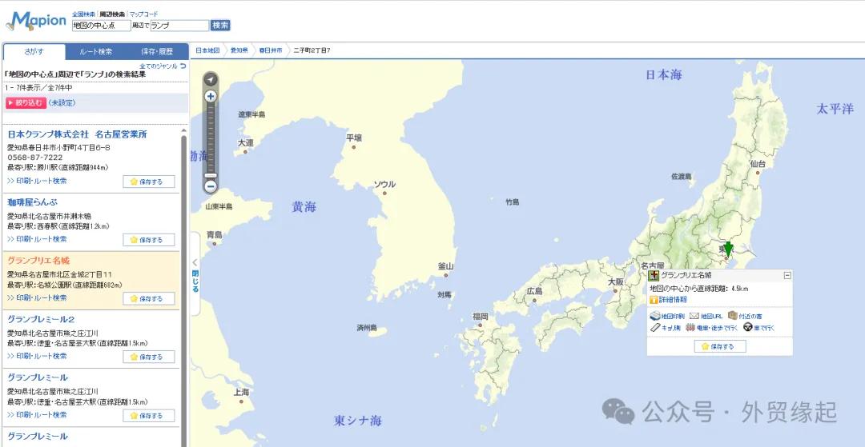Save 日本クランプ result with 保存する
The image size is (865, 447).
pos(149,182)
